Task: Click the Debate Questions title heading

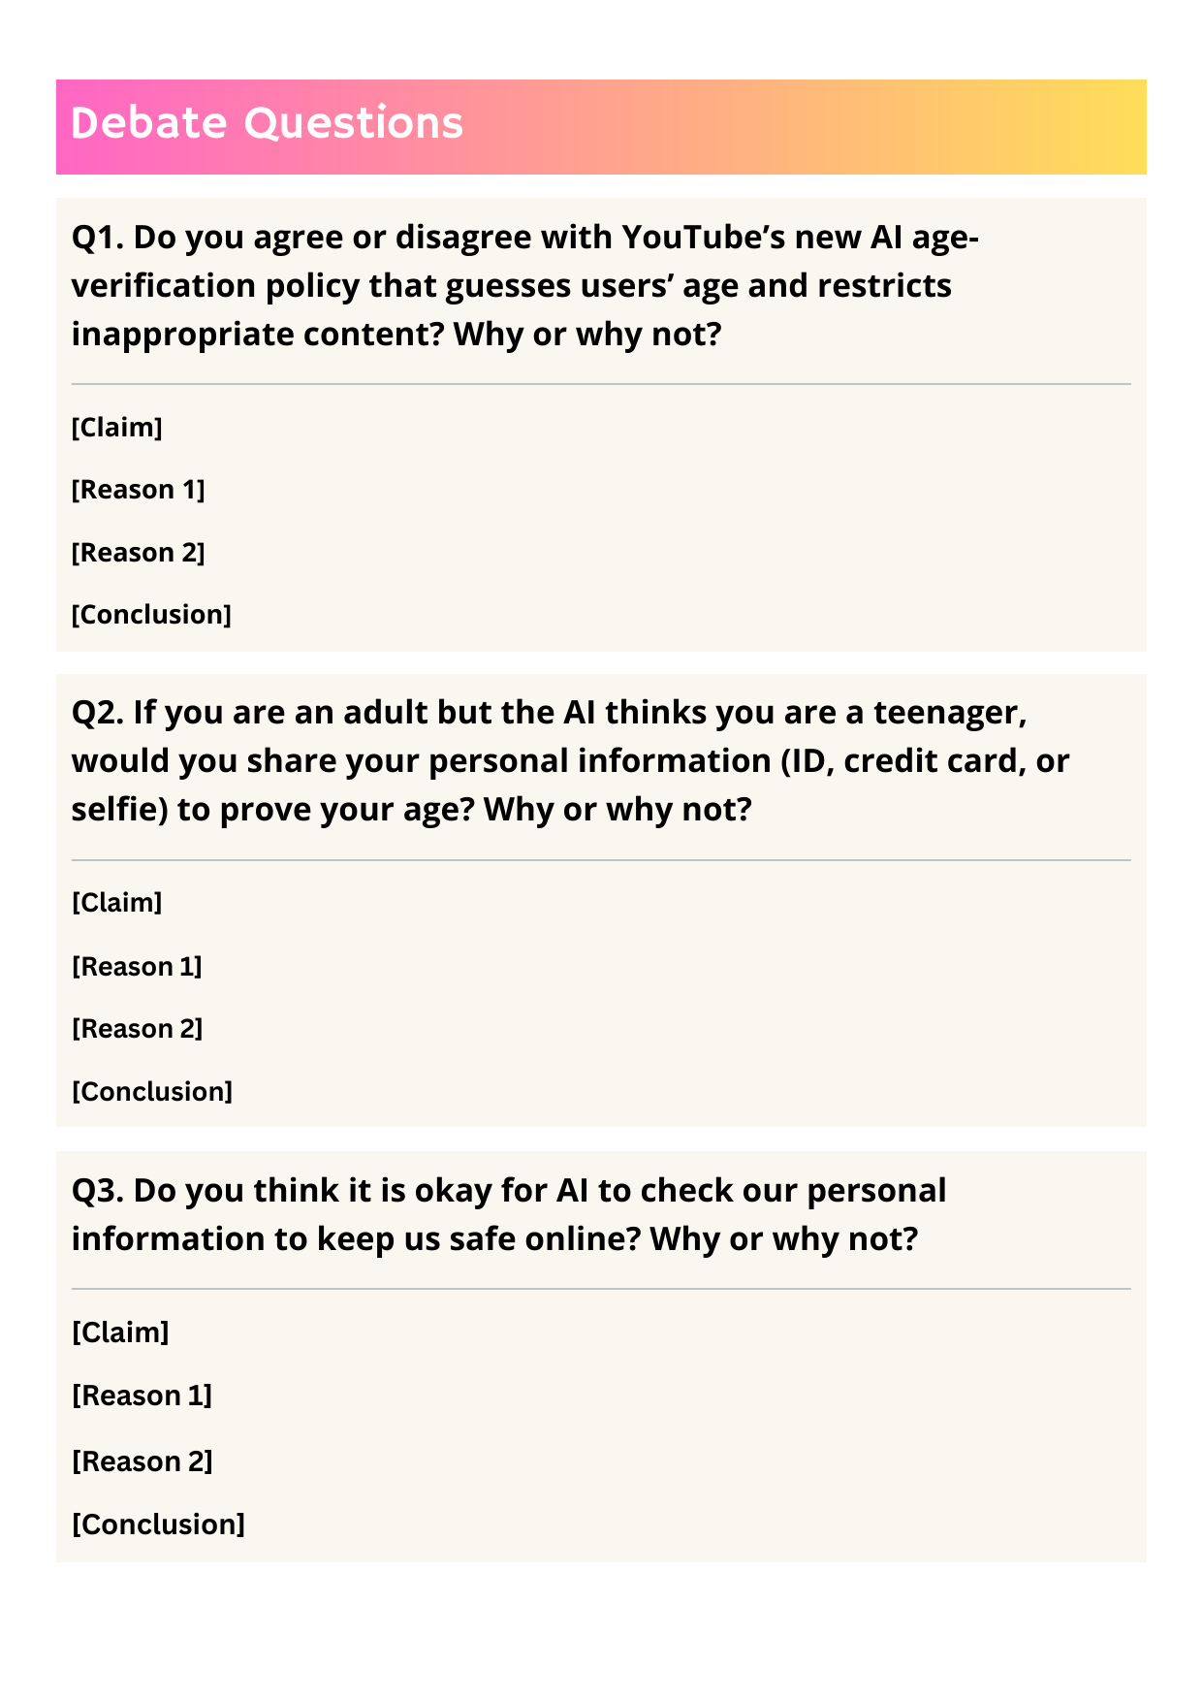Action: pos(268,124)
